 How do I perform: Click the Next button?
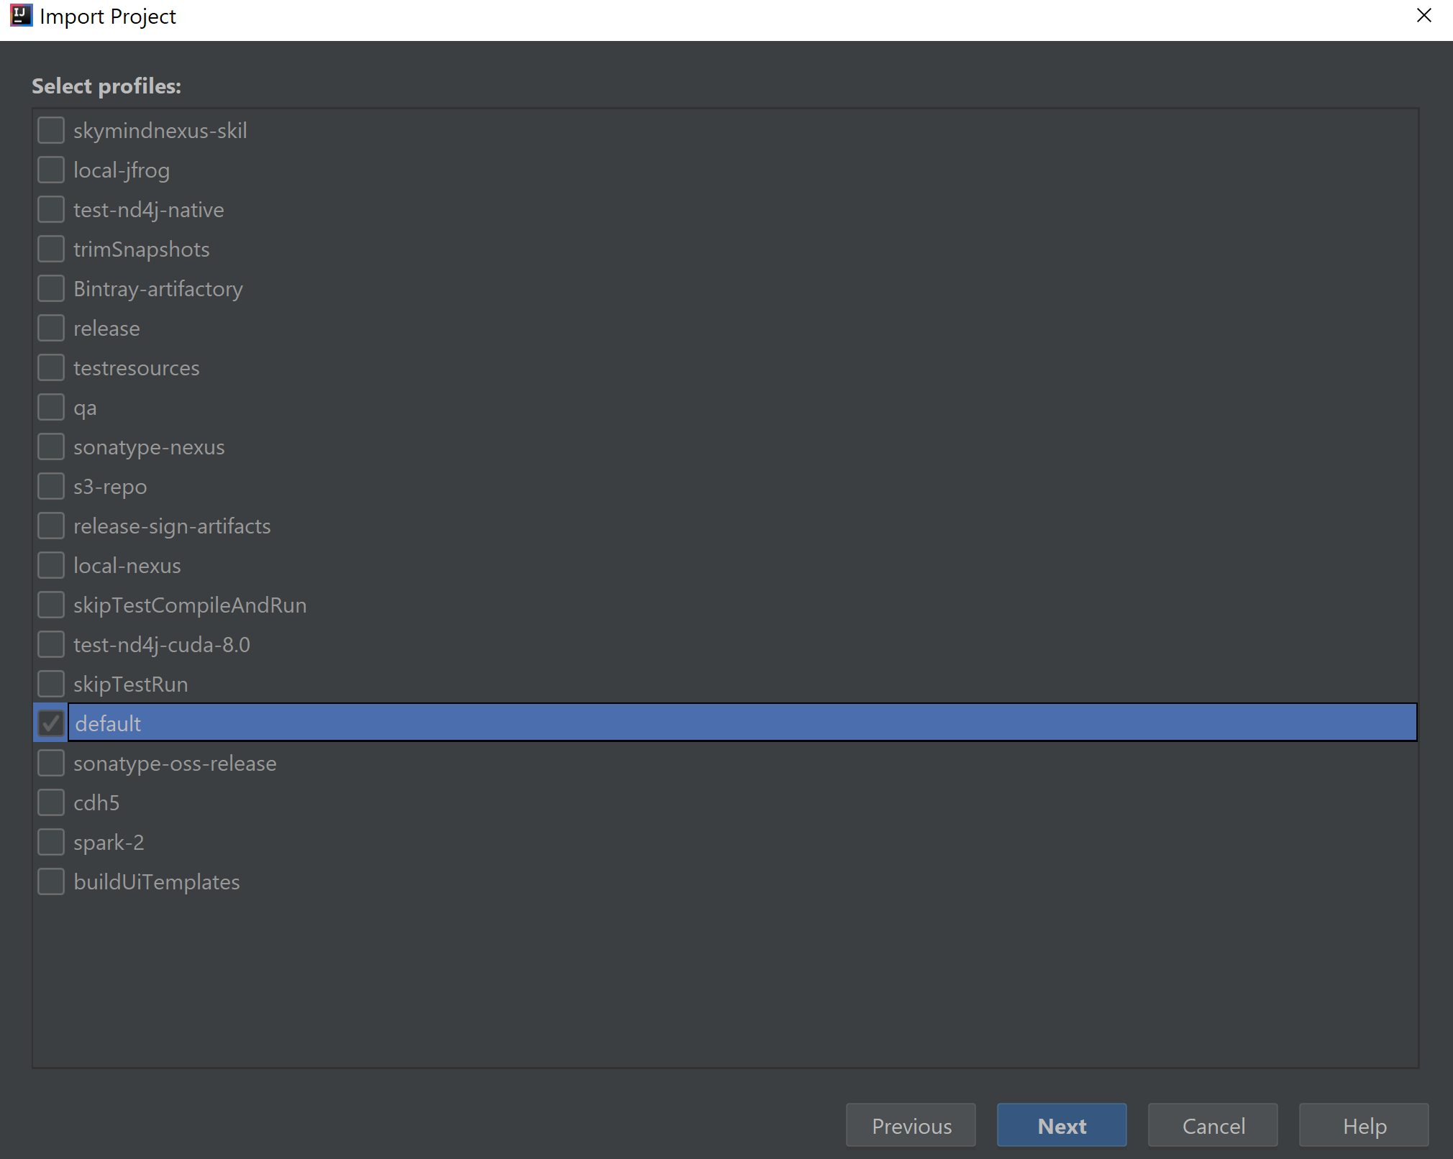1062,1125
